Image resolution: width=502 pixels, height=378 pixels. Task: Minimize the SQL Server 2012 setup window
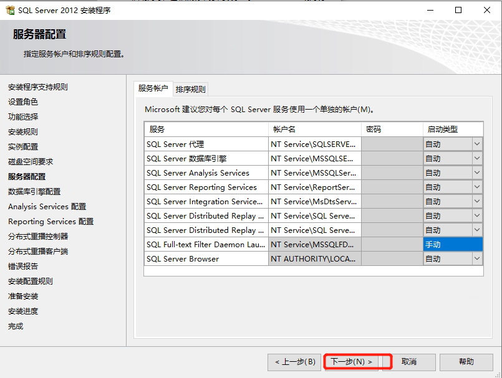(430, 10)
